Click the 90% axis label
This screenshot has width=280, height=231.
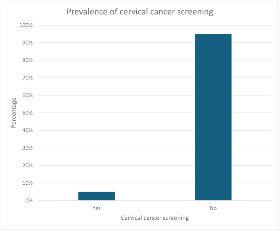point(27,43)
